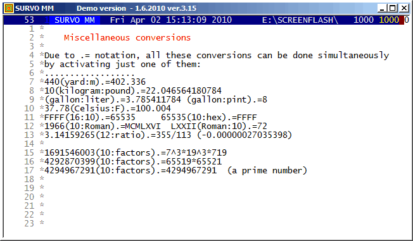
Task: Click the dark red block in header line
Action: click(402, 20)
